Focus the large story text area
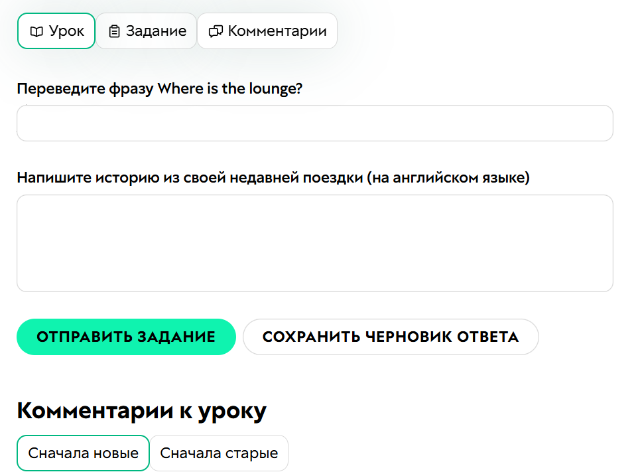The image size is (640, 474). pyautogui.click(x=314, y=242)
